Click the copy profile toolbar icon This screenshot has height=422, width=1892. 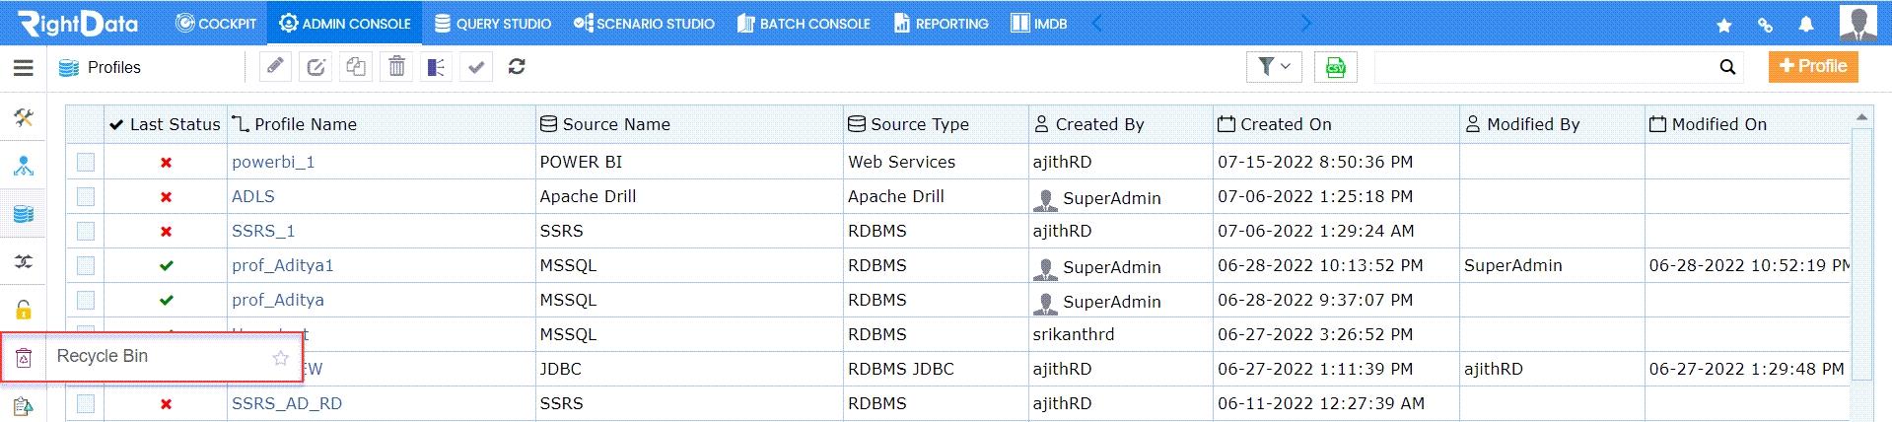point(356,66)
